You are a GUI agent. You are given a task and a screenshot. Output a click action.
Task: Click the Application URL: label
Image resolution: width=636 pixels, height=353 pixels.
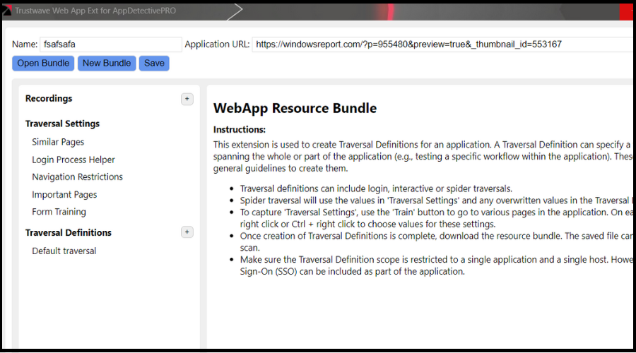(x=217, y=44)
